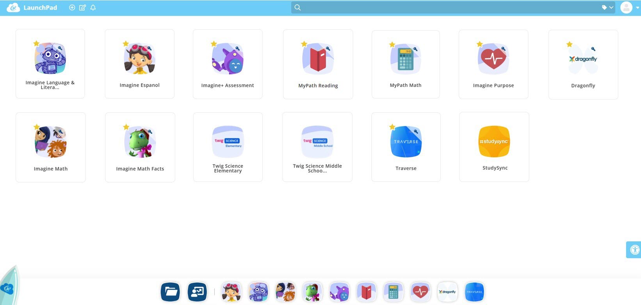Open the Imagine Math Facts dinosaur tile
Viewport: 641px width, 305px height.
[x=140, y=147]
